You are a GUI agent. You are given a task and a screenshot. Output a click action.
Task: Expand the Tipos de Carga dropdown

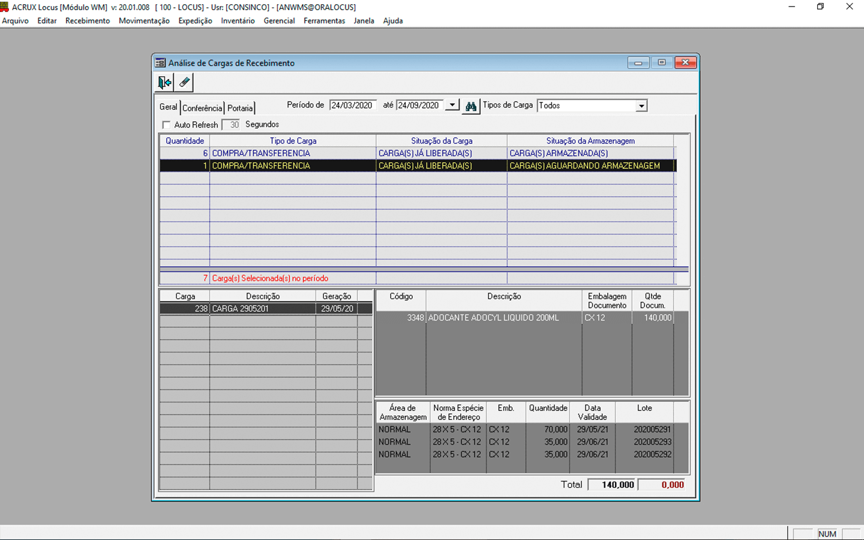[641, 106]
